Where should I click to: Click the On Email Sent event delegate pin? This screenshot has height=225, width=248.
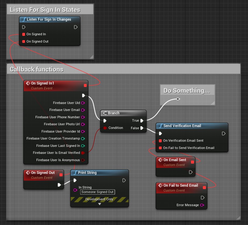point(192,162)
